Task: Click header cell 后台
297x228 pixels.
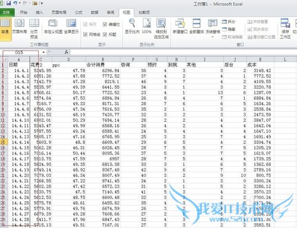Action: point(235,65)
